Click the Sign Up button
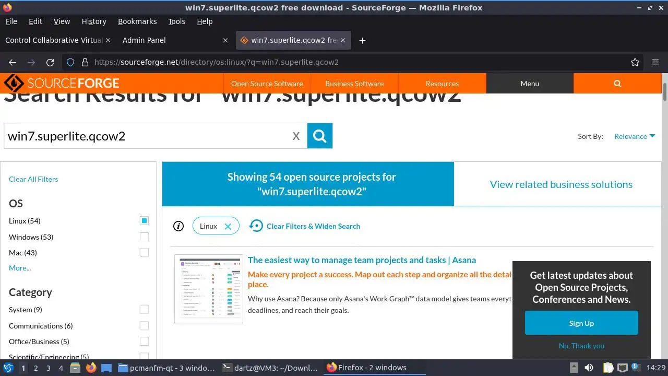The width and height of the screenshot is (668, 376). point(581,323)
